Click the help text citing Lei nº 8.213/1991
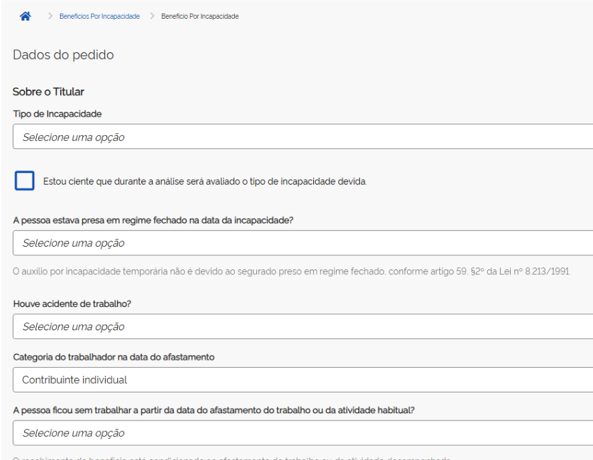 coord(292,271)
